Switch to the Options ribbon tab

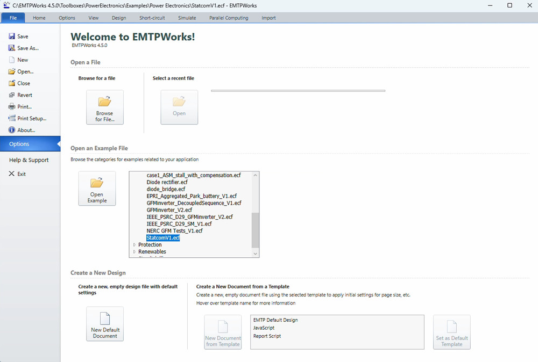point(67,18)
